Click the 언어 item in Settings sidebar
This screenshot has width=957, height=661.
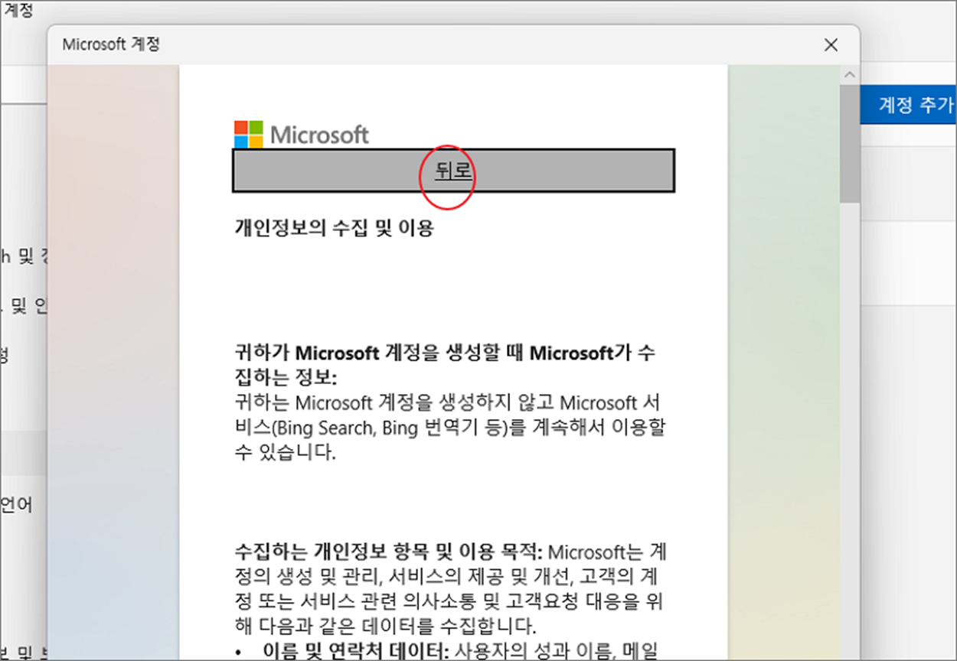click(x=16, y=504)
